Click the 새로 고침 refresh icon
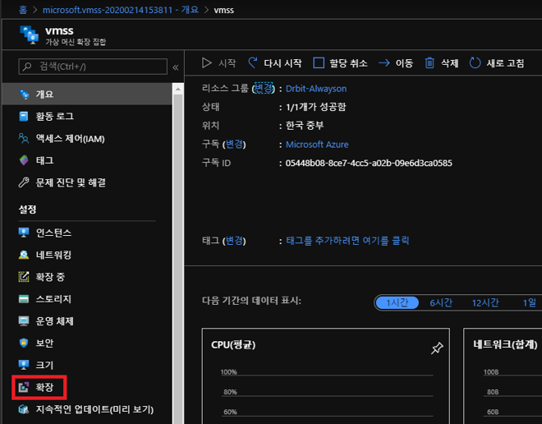This screenshot has height=424, width=542. pos(475,63)
